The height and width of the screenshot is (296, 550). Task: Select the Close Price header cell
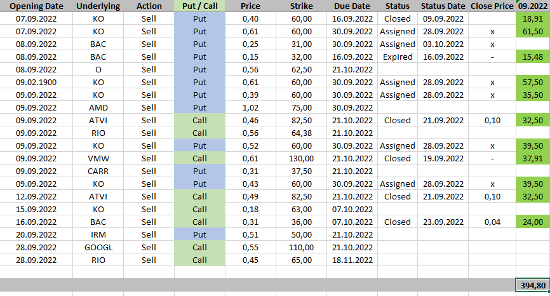point(492,6)
